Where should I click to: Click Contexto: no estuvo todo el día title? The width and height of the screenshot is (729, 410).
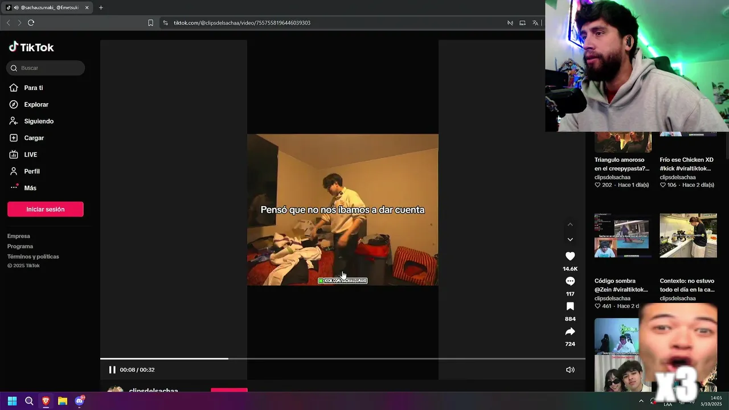[687, 285]
